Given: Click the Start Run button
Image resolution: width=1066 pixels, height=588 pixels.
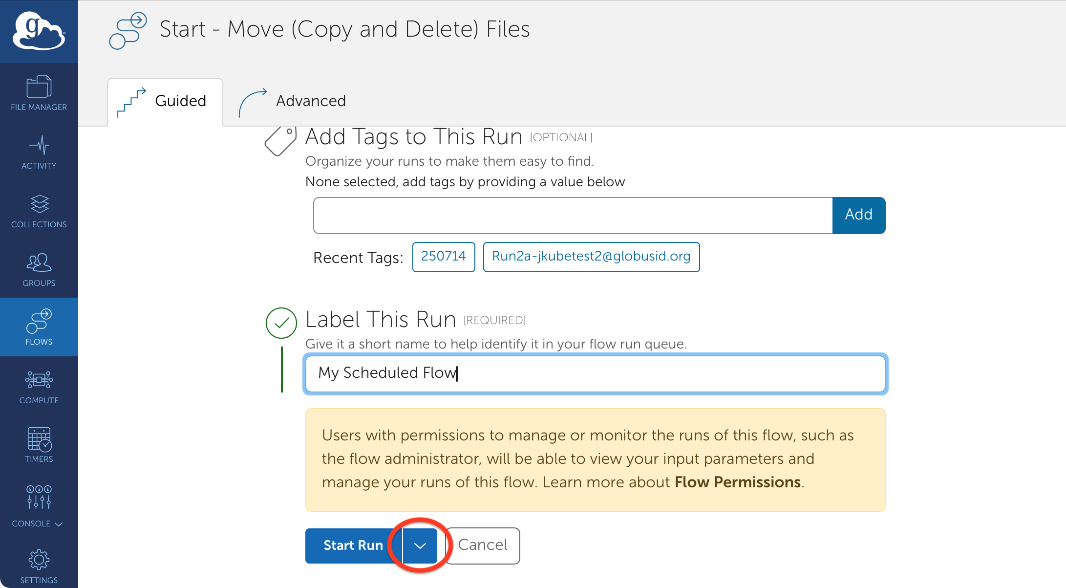Looking at the screenshot, I should click(x=353, y=545).
